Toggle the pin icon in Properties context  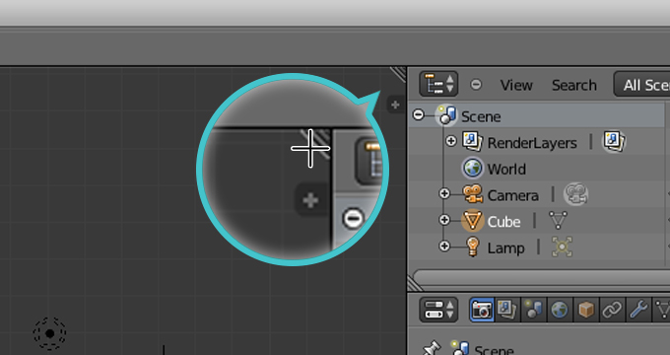[432, 347]
